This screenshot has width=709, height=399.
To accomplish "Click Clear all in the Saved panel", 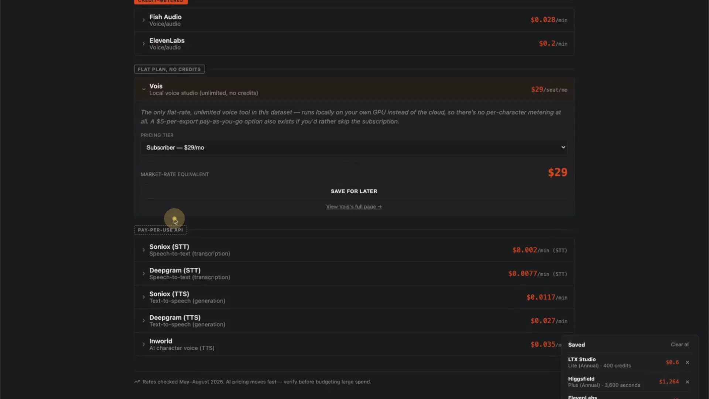I will [x=680, y=345].
